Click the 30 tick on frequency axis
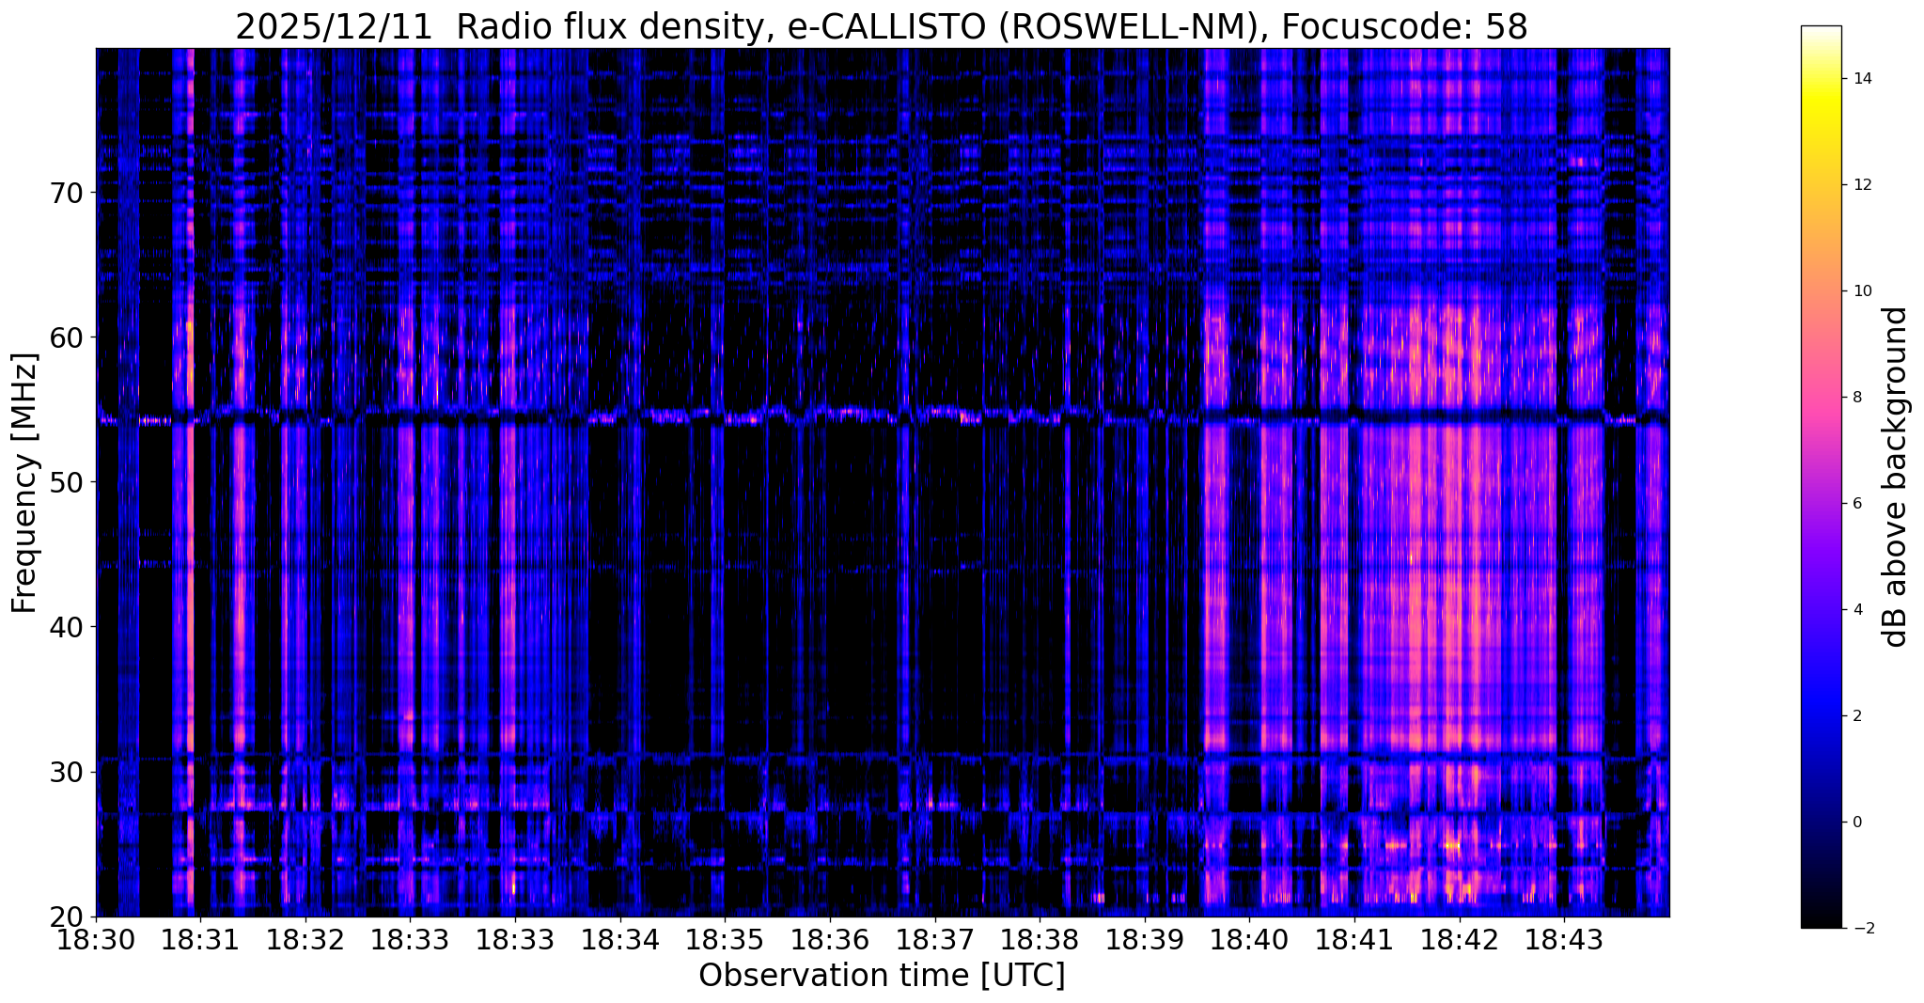The height and width of the screenshot is (1003, 1924). coord(67,772)
